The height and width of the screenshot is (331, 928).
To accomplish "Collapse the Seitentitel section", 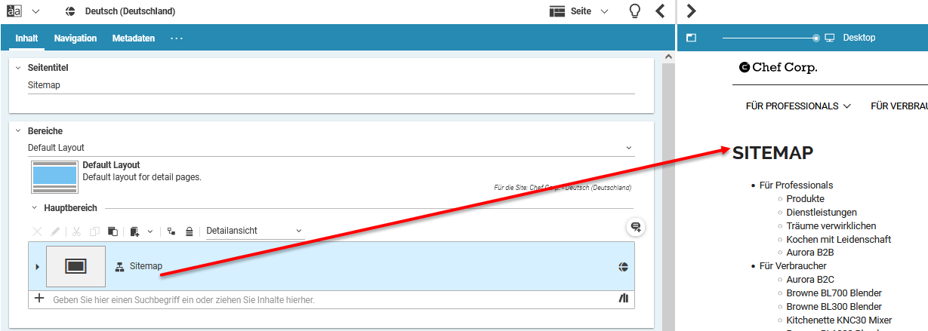I will point(19,68).
